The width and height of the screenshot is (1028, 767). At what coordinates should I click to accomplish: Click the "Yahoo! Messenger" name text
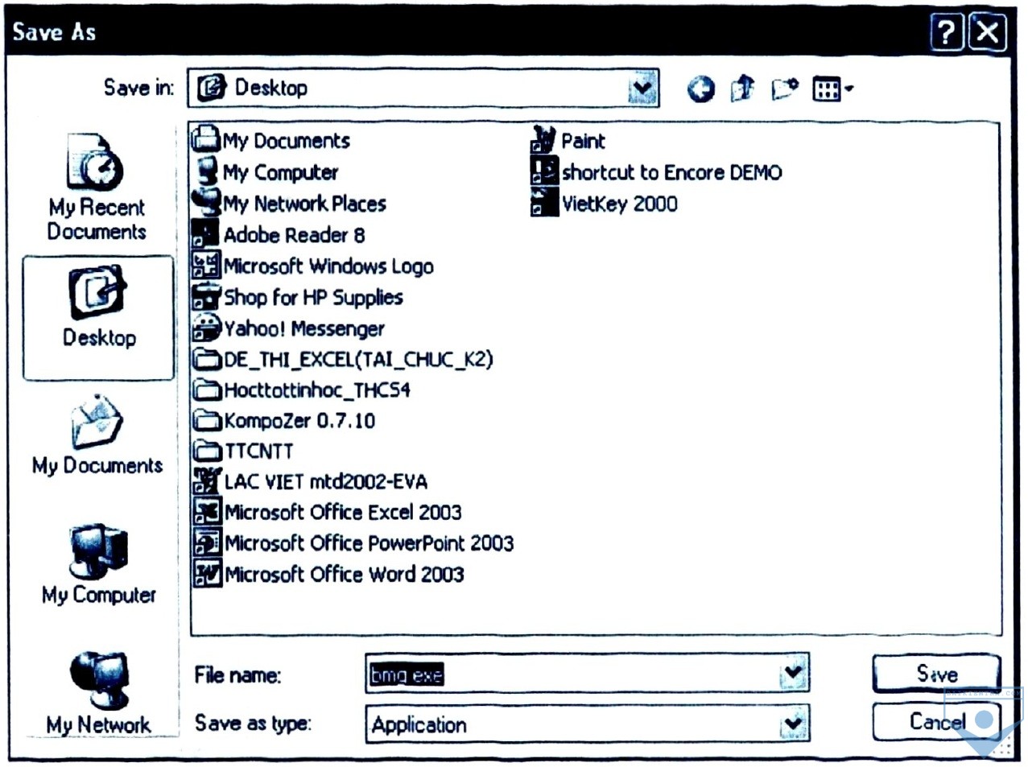(304, 329)
